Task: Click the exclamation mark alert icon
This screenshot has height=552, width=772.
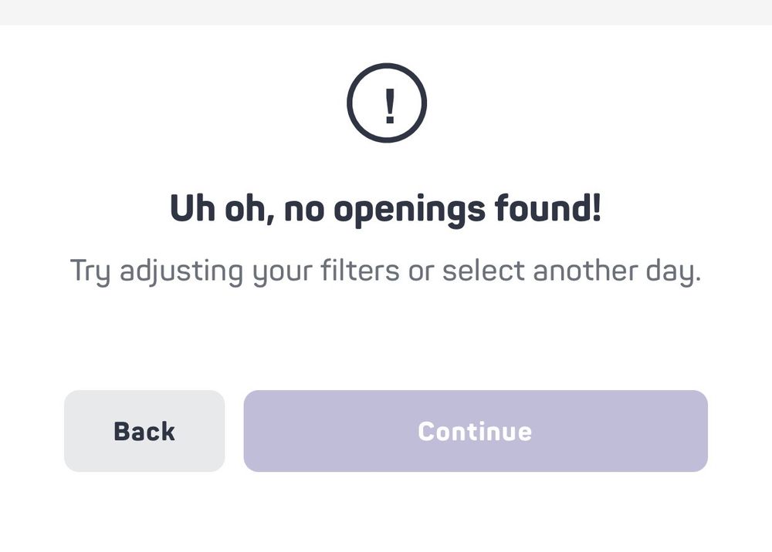Action: pos(387,103)
